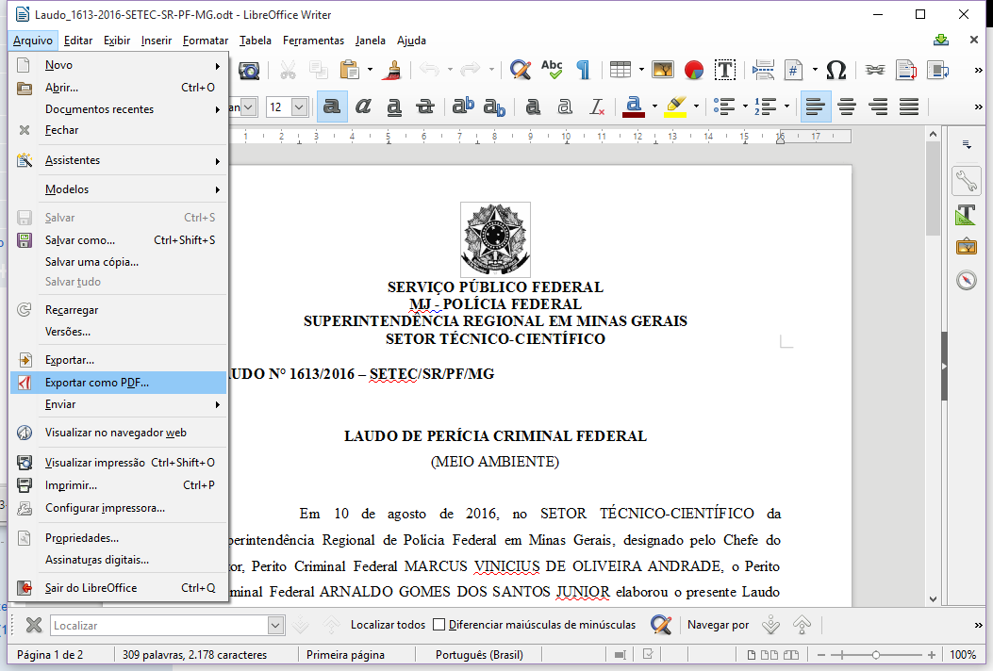Open the Formatar menu
This screenshot has height=671, width=993.
(x=206, y=41)
